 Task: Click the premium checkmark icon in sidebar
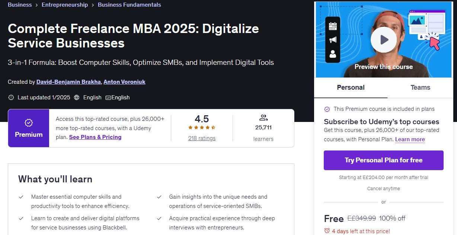coord(327,109)
